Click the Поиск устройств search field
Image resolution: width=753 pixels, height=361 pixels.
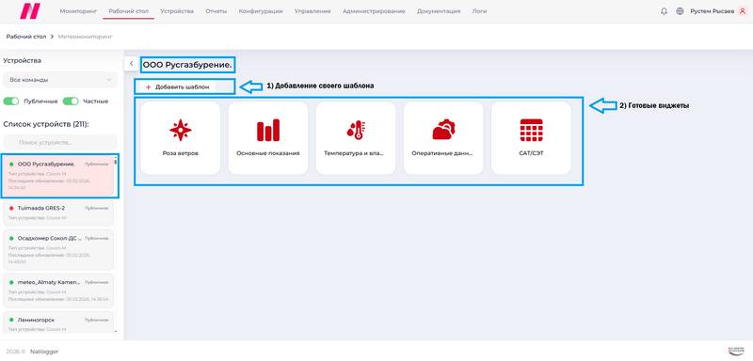tap(60, 142)
